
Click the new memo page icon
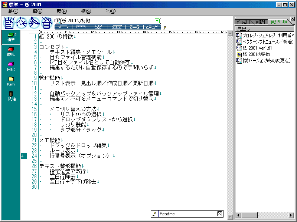pyautogui.click(x=9, y=23)
